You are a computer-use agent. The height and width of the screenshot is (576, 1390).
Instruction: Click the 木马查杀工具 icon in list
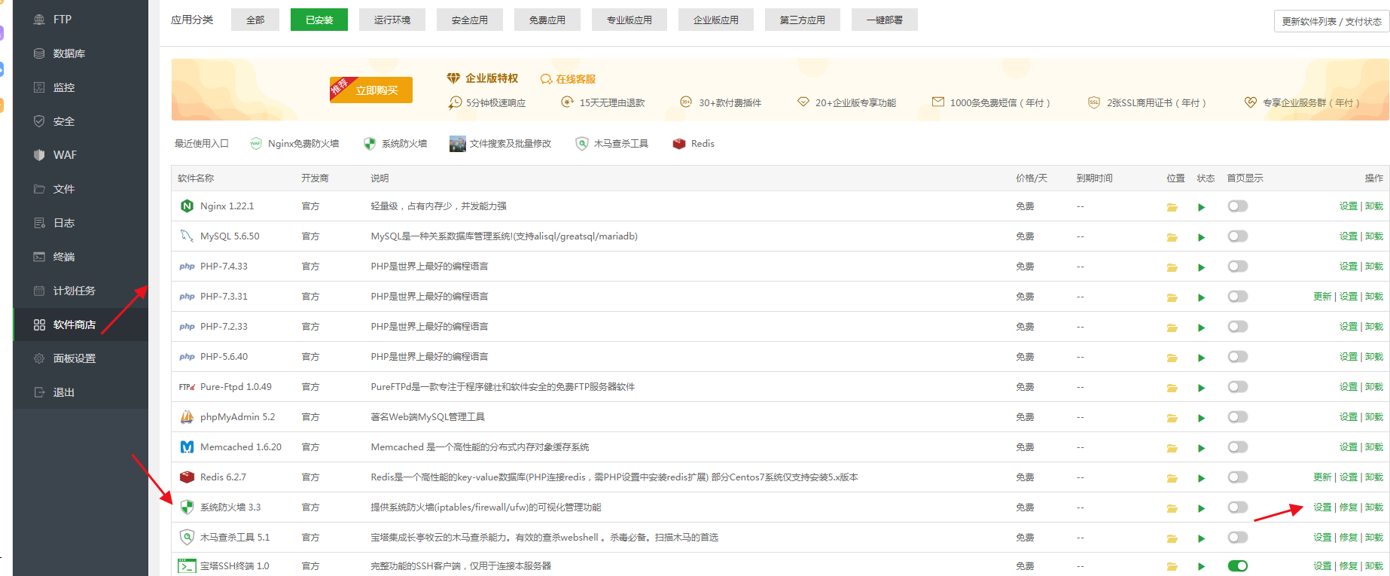click(x=187, y=538)
